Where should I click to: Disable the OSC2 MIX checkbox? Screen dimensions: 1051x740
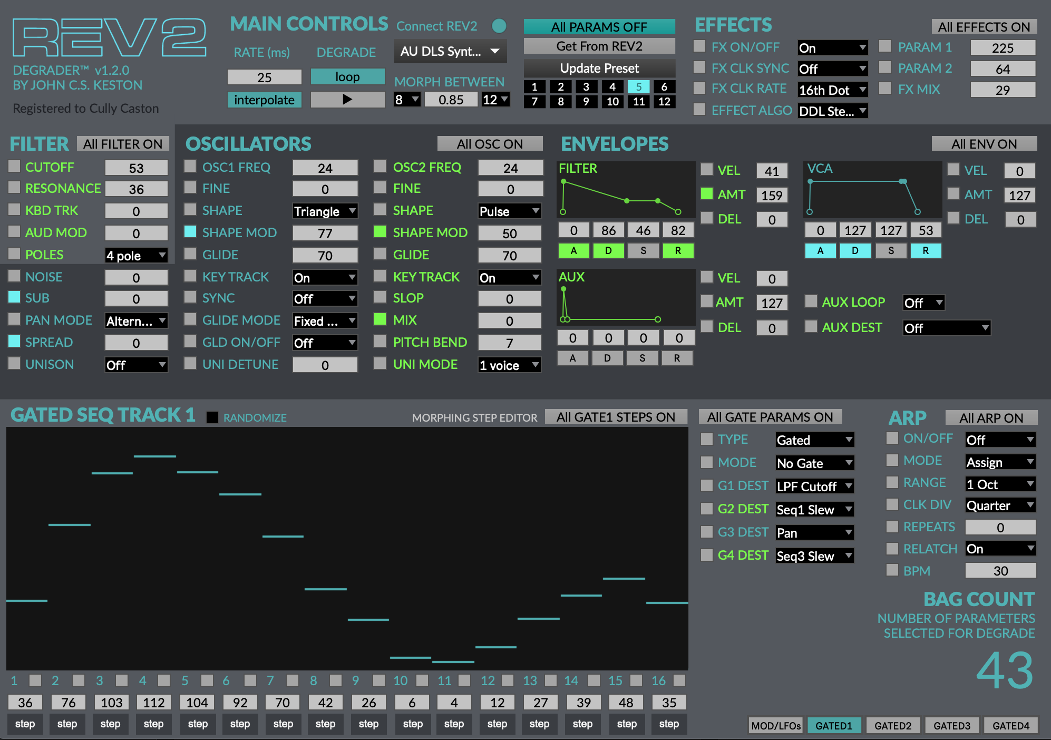point(380,319)
